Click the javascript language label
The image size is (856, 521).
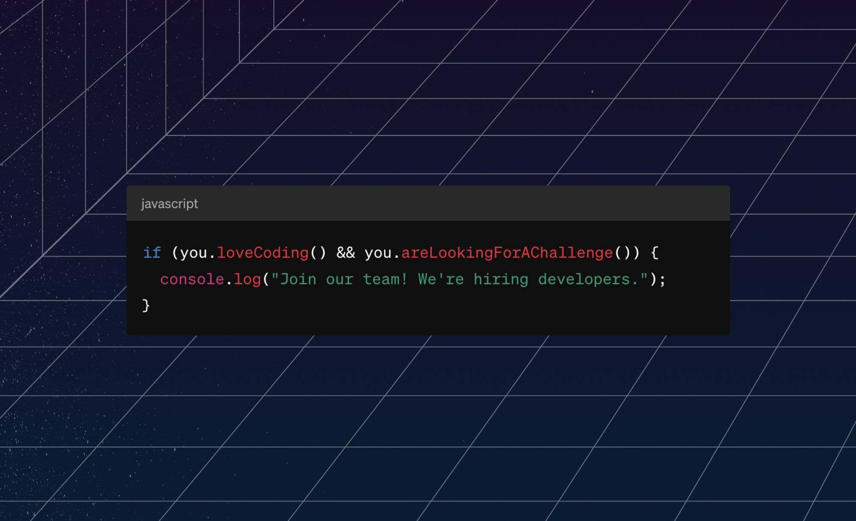click(x=169, y=204)
